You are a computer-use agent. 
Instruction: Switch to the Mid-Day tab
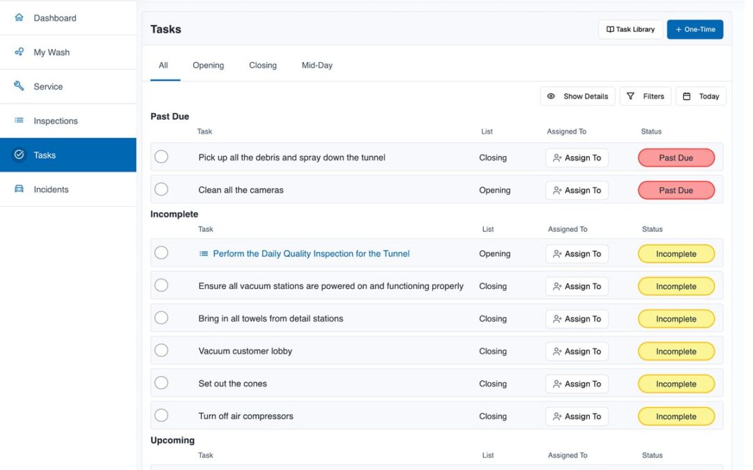[x=317, y=65]
